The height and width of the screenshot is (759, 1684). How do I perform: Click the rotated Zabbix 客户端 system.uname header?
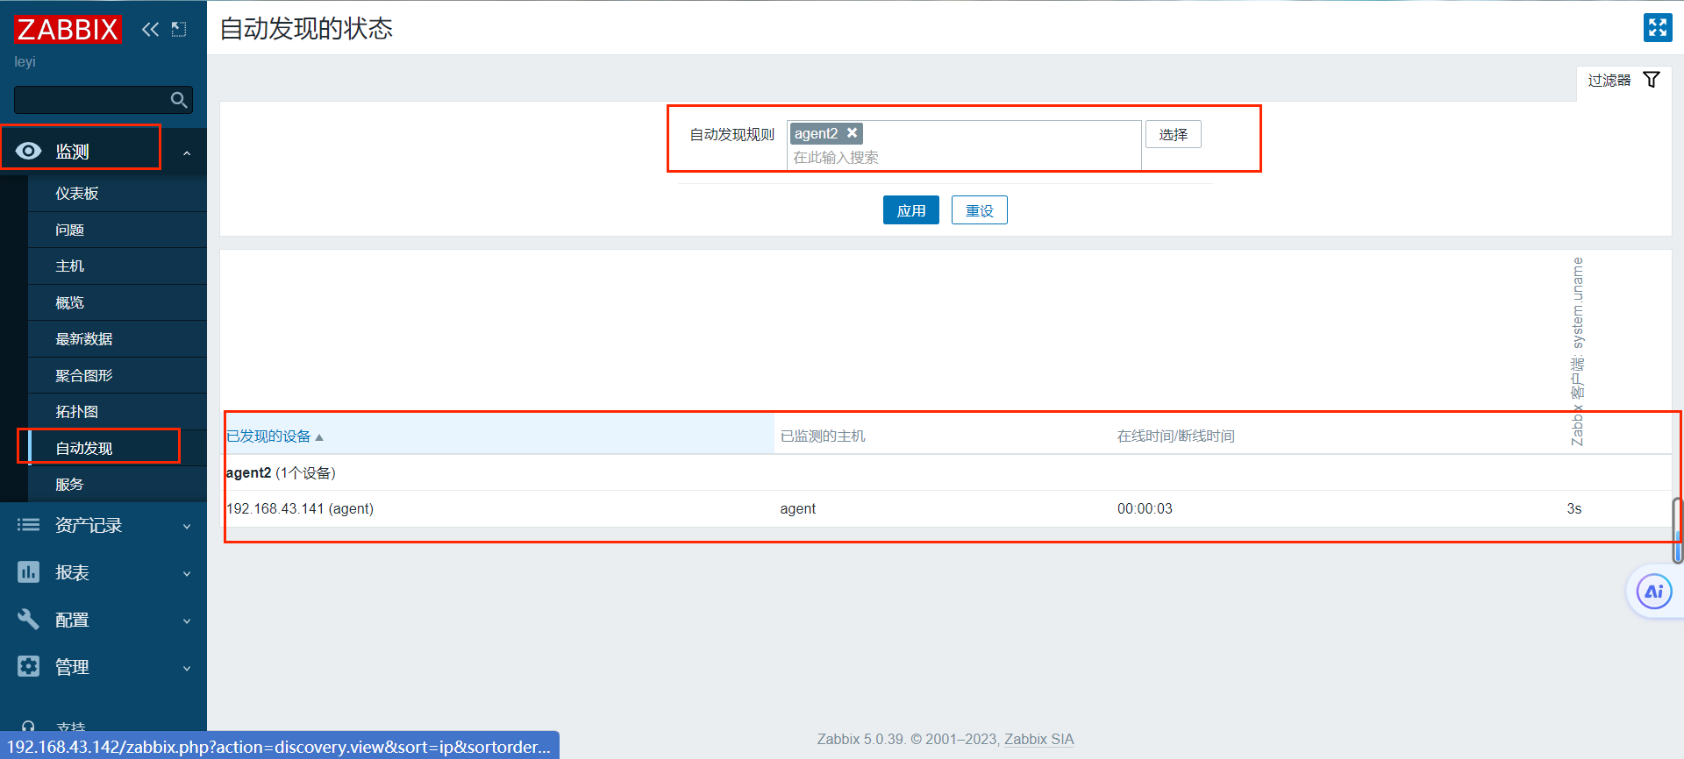pos(1577,351)
